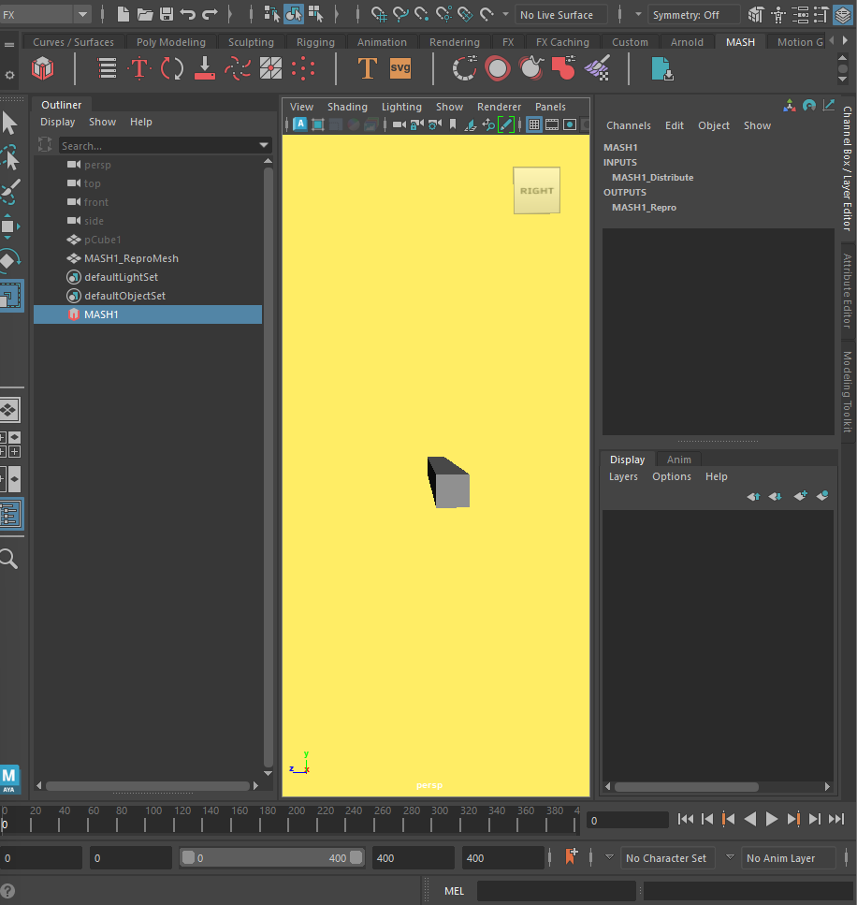Open the Shading menu in viewport
The width and height of the screenshot is (857, 905).
(x=347, y=107)
